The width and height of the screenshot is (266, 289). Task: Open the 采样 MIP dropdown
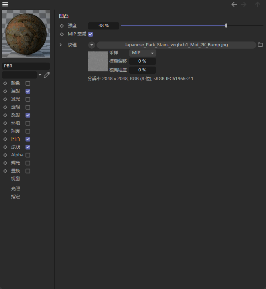point(143,53)
